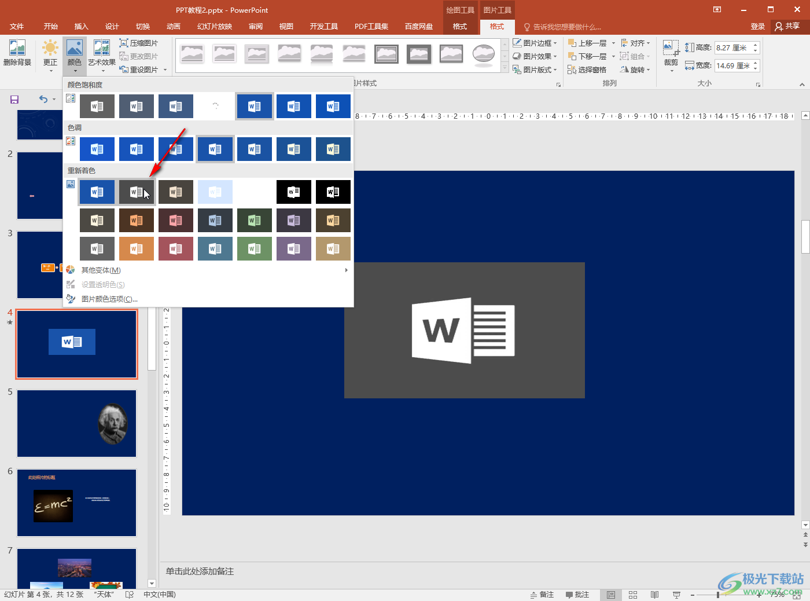Click Reset Picture (重设图片)
This screenshot has width=810, height=601.
point(139,69)
